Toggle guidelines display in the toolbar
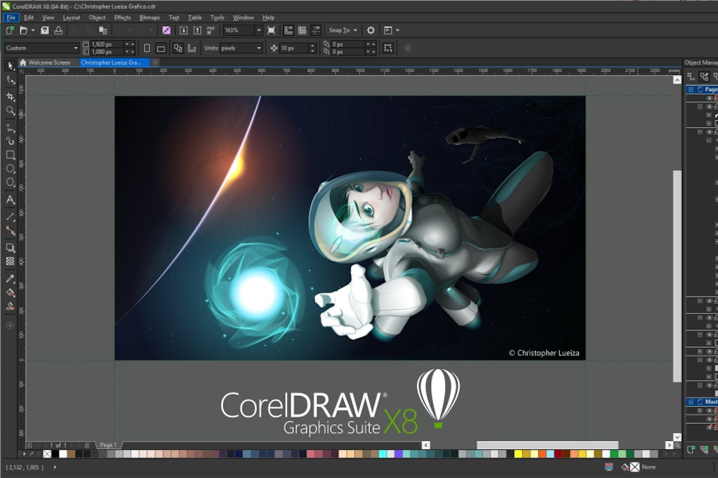The image size is (718, 478). point(316,30)
